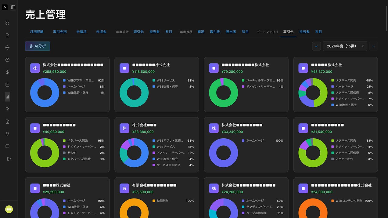Select the 未収金 tab
Viewport: 388px width, 218px height.
click(x=101, y=32)
